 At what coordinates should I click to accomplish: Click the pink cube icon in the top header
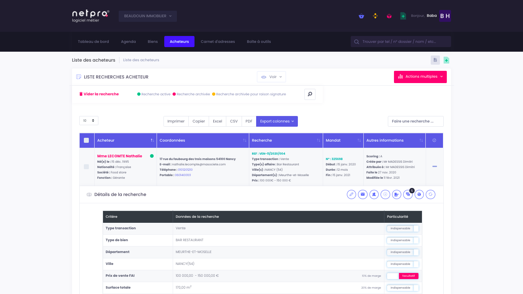(389, 16)
